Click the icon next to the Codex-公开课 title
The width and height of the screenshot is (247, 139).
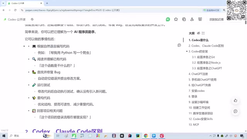[32, 19]
